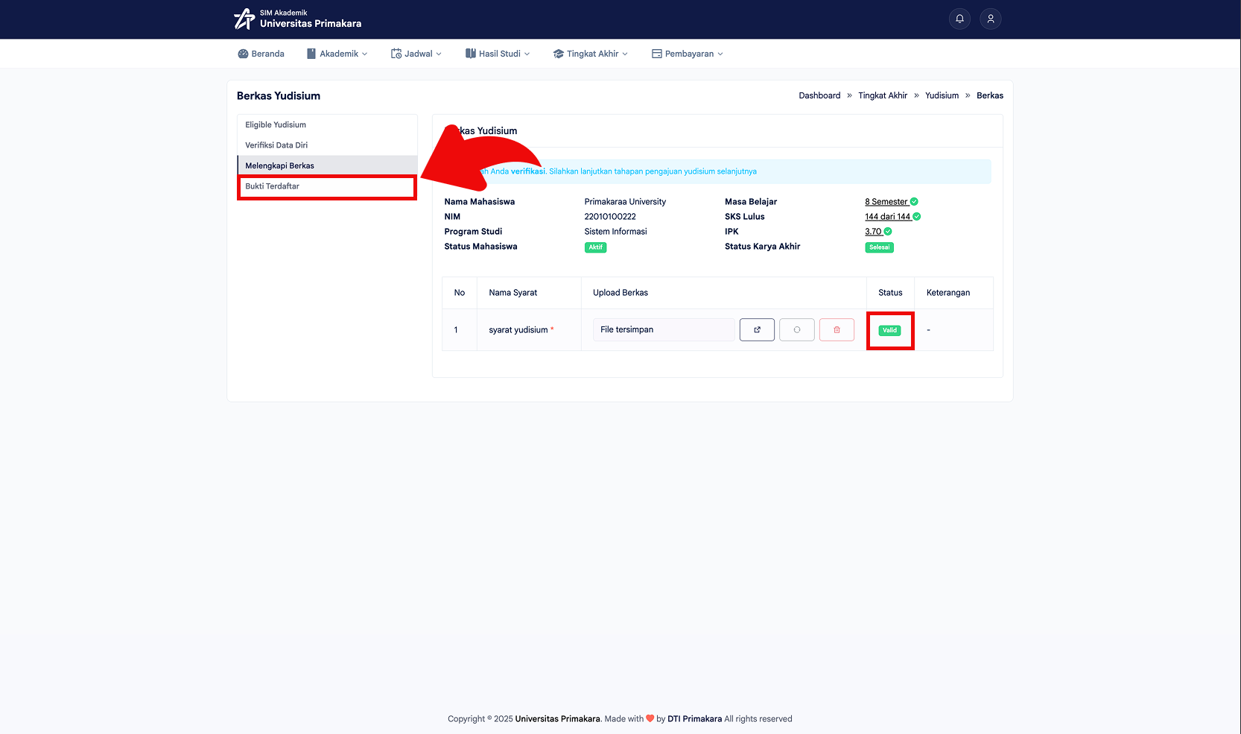Follow the Yudisium breadcrumb link
This screenshot has height=734, width=1241.
pyautogui.click(x=942, y=95)
